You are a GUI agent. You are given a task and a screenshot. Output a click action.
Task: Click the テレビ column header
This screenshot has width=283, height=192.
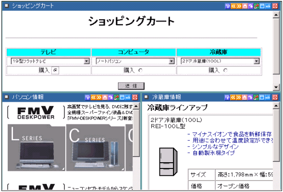tap(49, 52)
